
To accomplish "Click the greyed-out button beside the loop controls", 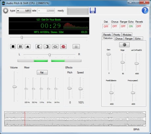I will point(76,47).
